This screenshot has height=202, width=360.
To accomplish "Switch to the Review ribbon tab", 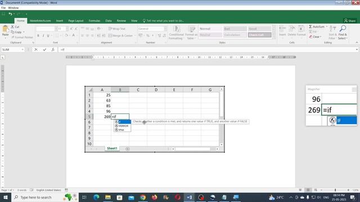I will coord(121,21).
